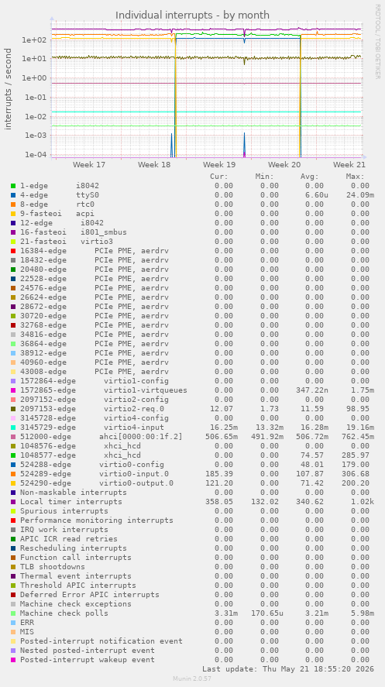Click the Munin 2.0.57 footer text
The height and width of the screenshot is (687, 385).
click(192, 678)
